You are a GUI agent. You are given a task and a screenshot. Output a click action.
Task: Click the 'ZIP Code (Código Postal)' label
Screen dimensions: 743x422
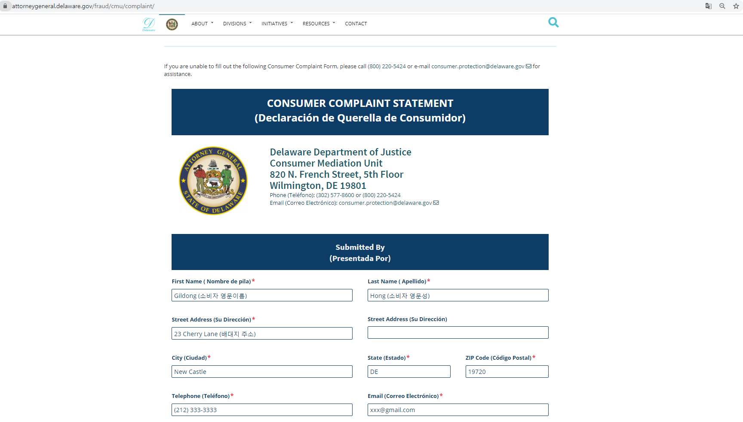(x=498, y=358)
